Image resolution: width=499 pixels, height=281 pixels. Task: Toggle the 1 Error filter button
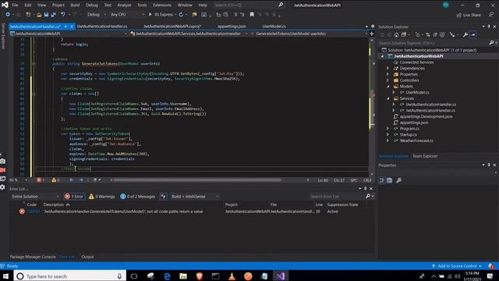74,197
